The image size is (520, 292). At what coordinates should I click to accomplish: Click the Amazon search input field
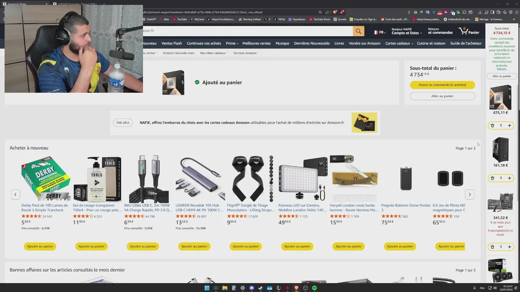(x=248, y=31)
